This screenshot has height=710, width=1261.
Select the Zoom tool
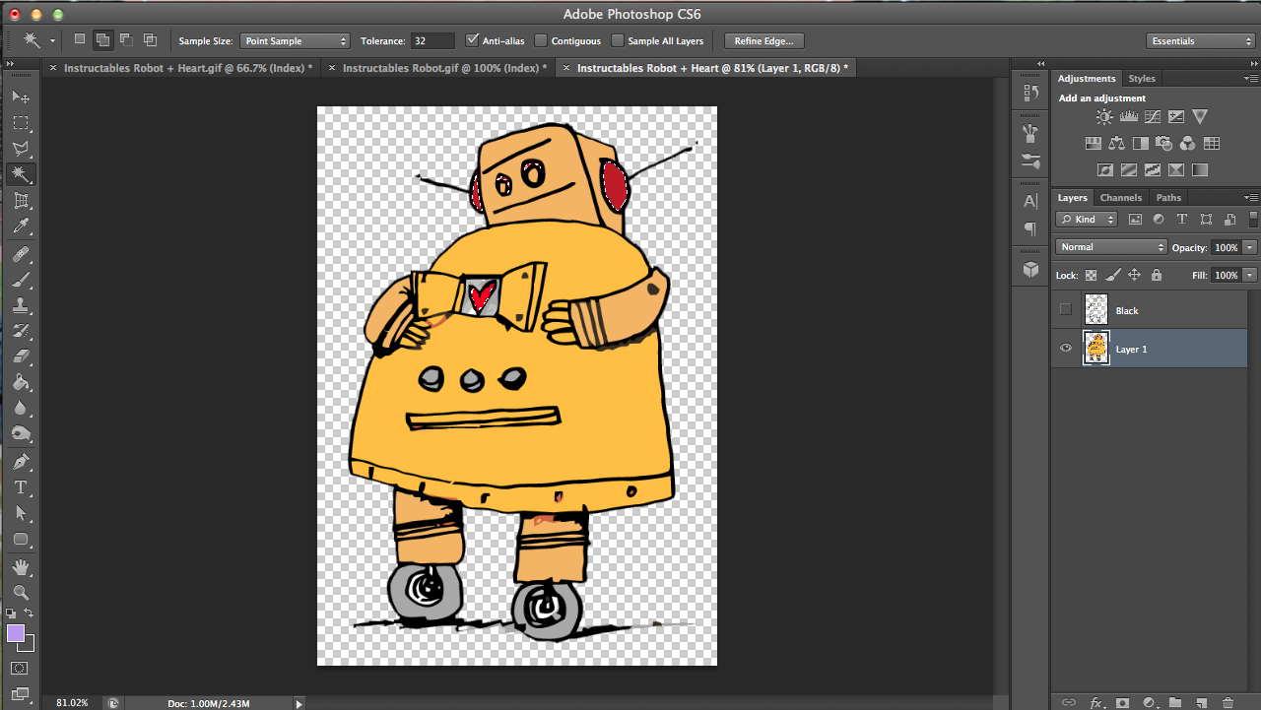tap(21, 593)
